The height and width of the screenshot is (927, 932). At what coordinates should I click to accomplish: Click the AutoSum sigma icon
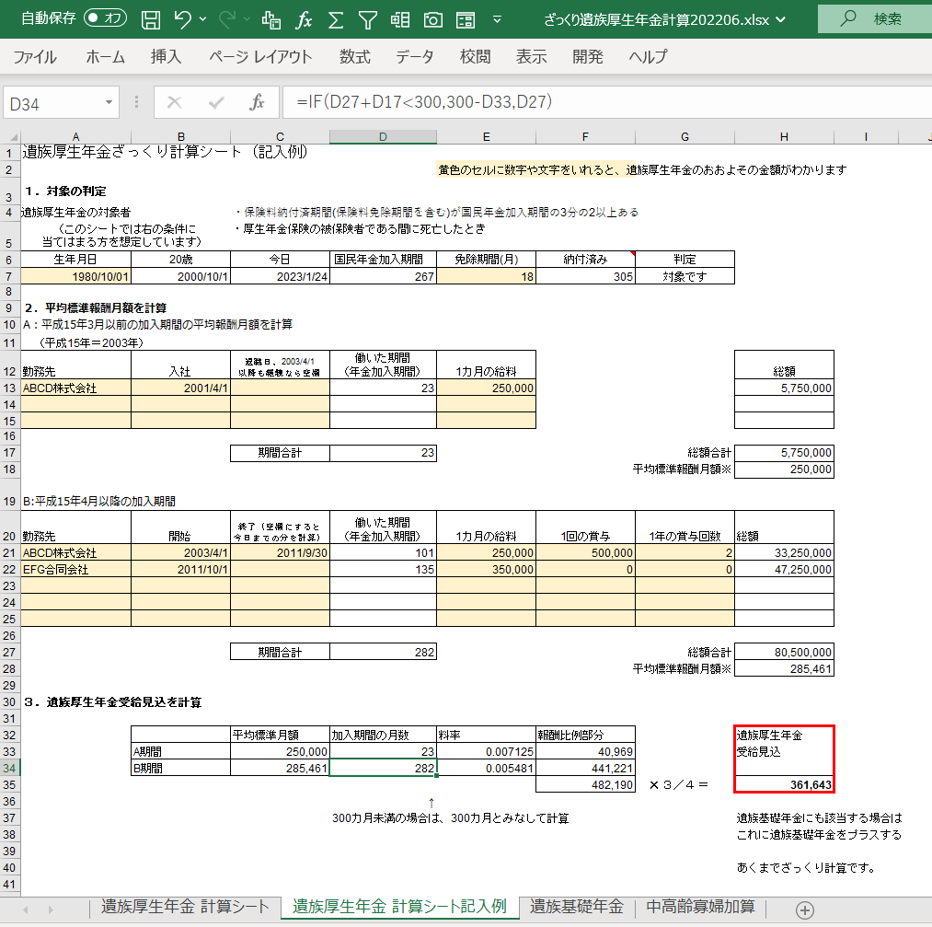click(x=336, y=18)
